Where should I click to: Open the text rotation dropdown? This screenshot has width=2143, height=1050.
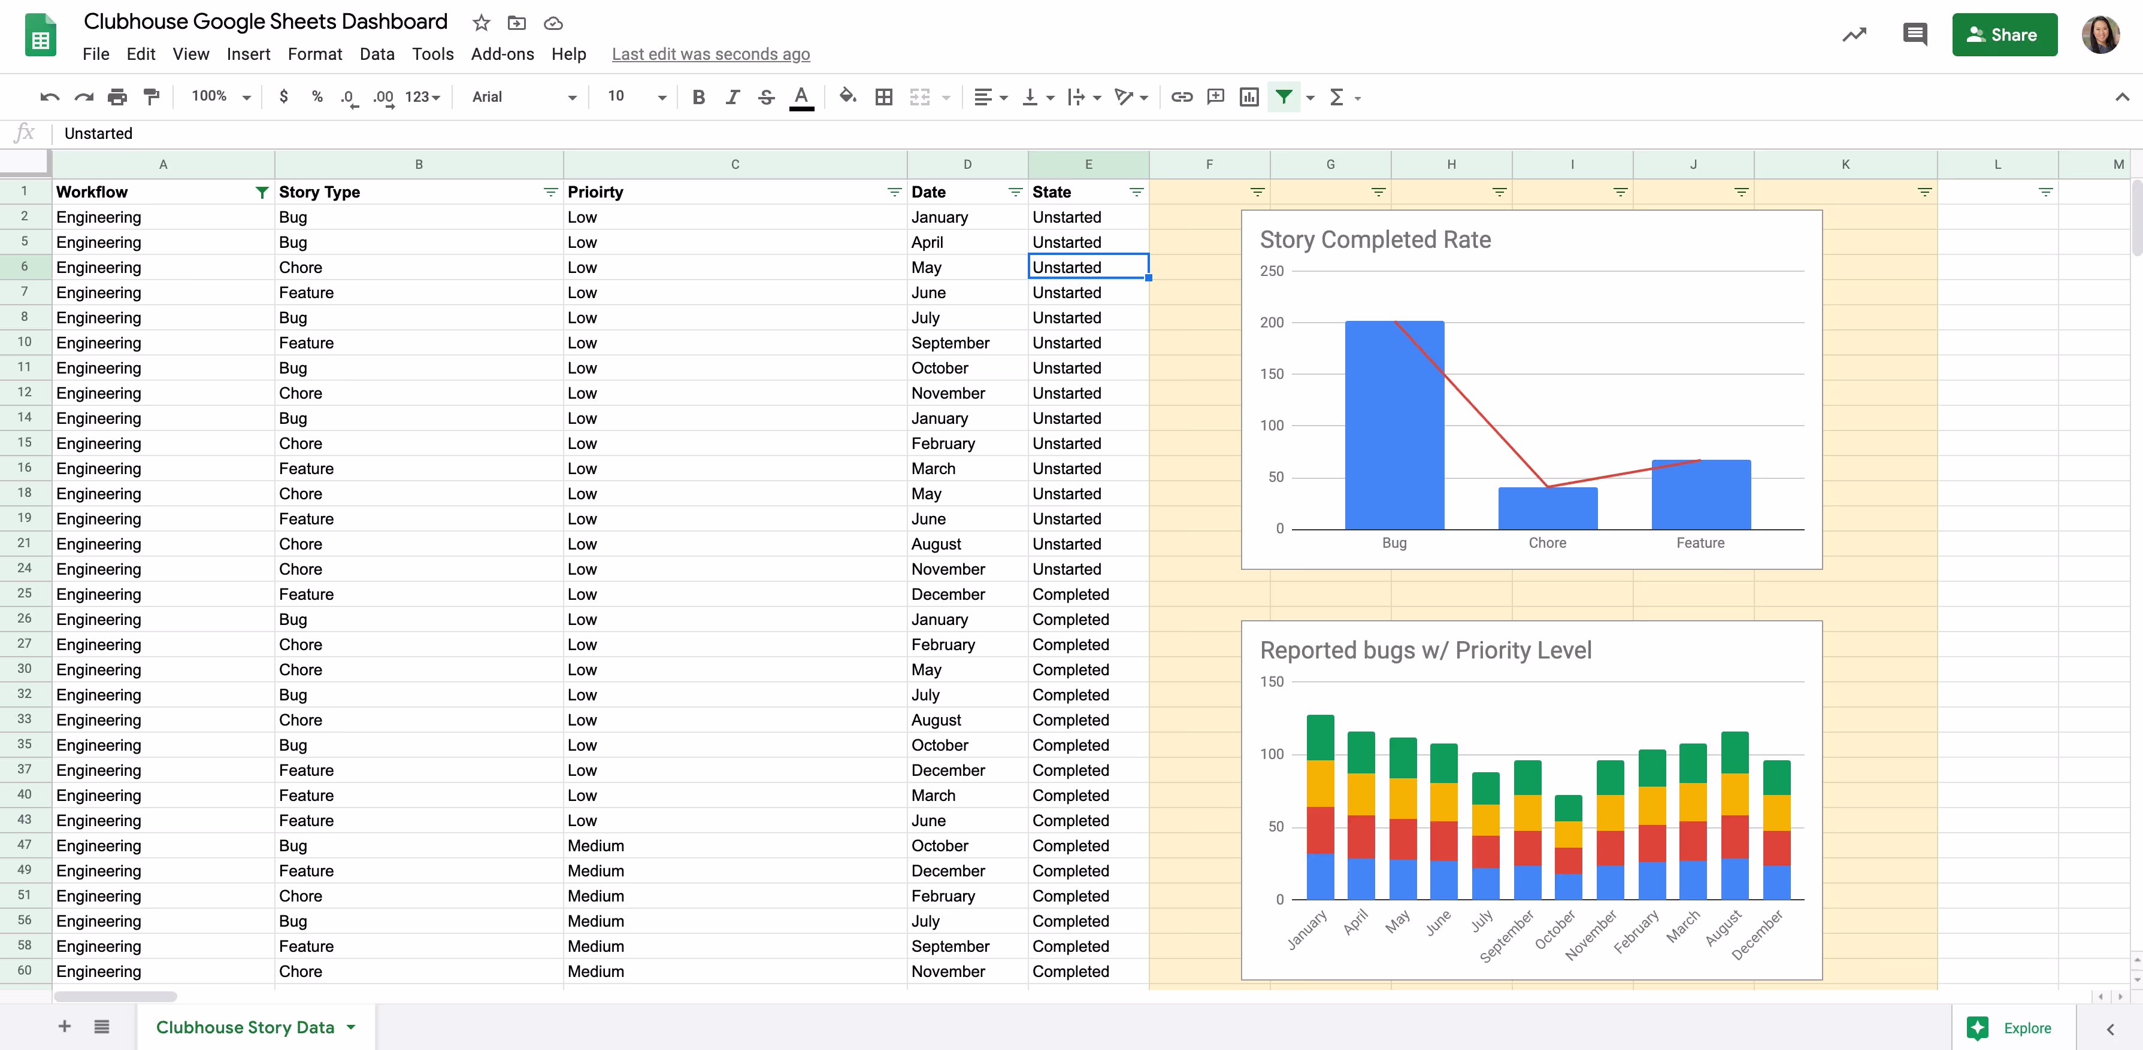(x=1131, y=97)
